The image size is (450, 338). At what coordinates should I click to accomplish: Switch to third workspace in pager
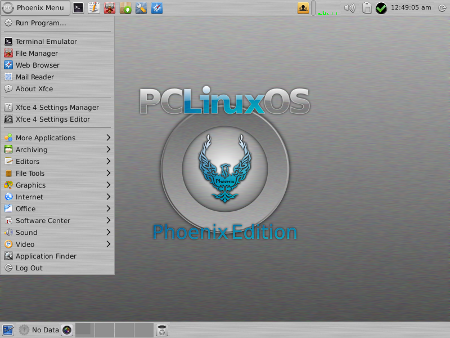pyautogui.click(x=124, y=330)
